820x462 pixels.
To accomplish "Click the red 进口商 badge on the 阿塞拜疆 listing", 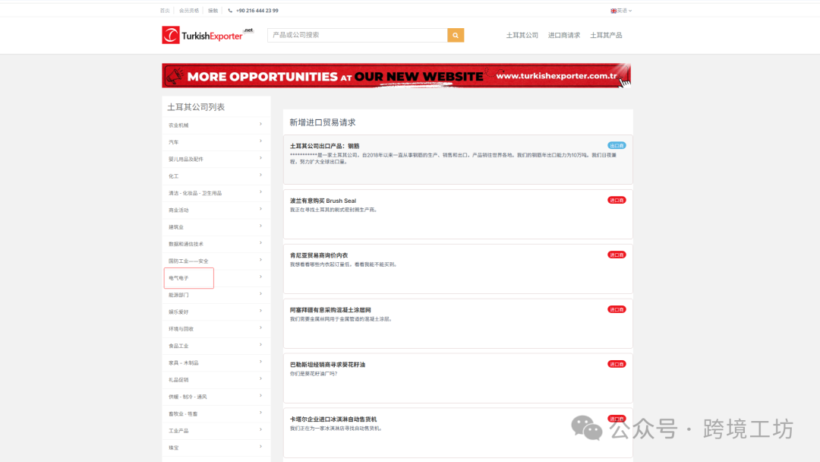I will click(617, 309).
